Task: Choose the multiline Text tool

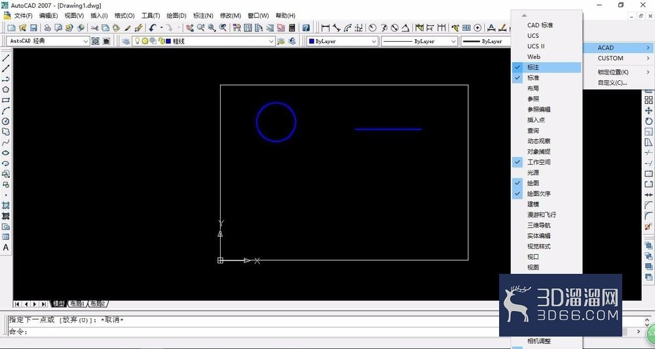Action: pos(6,247)
